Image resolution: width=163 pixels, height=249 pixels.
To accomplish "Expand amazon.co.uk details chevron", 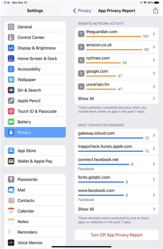I will (154, 47).
